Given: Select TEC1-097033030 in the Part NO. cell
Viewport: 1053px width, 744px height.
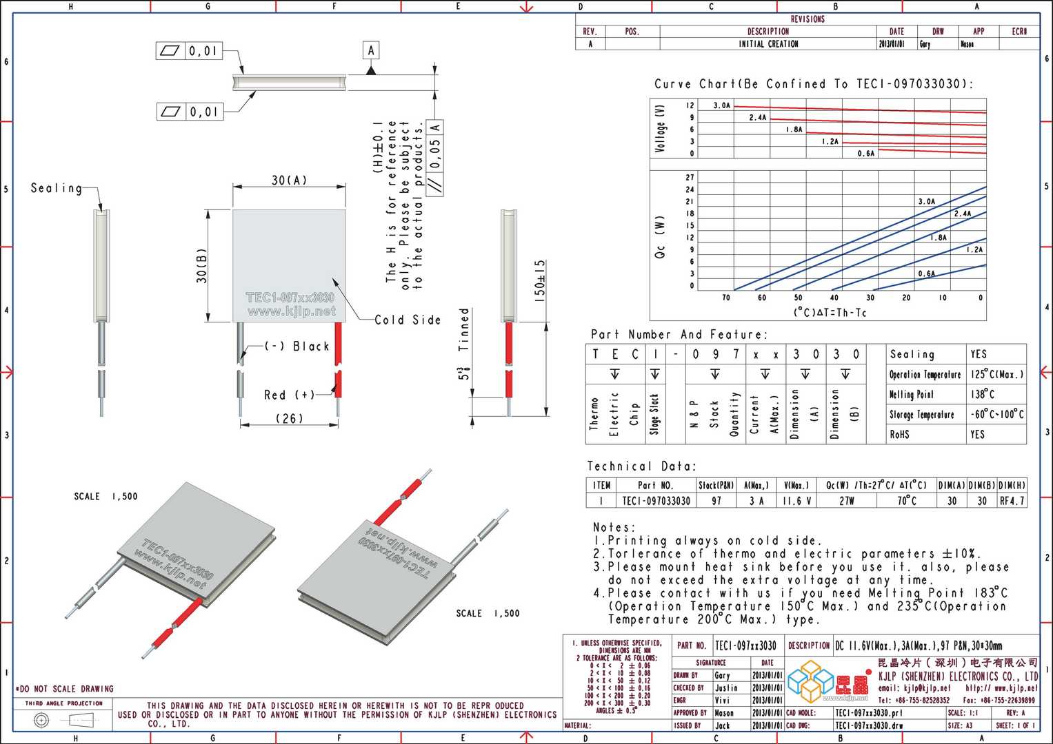Looking at the screenshot, I should tap(656, 501).
